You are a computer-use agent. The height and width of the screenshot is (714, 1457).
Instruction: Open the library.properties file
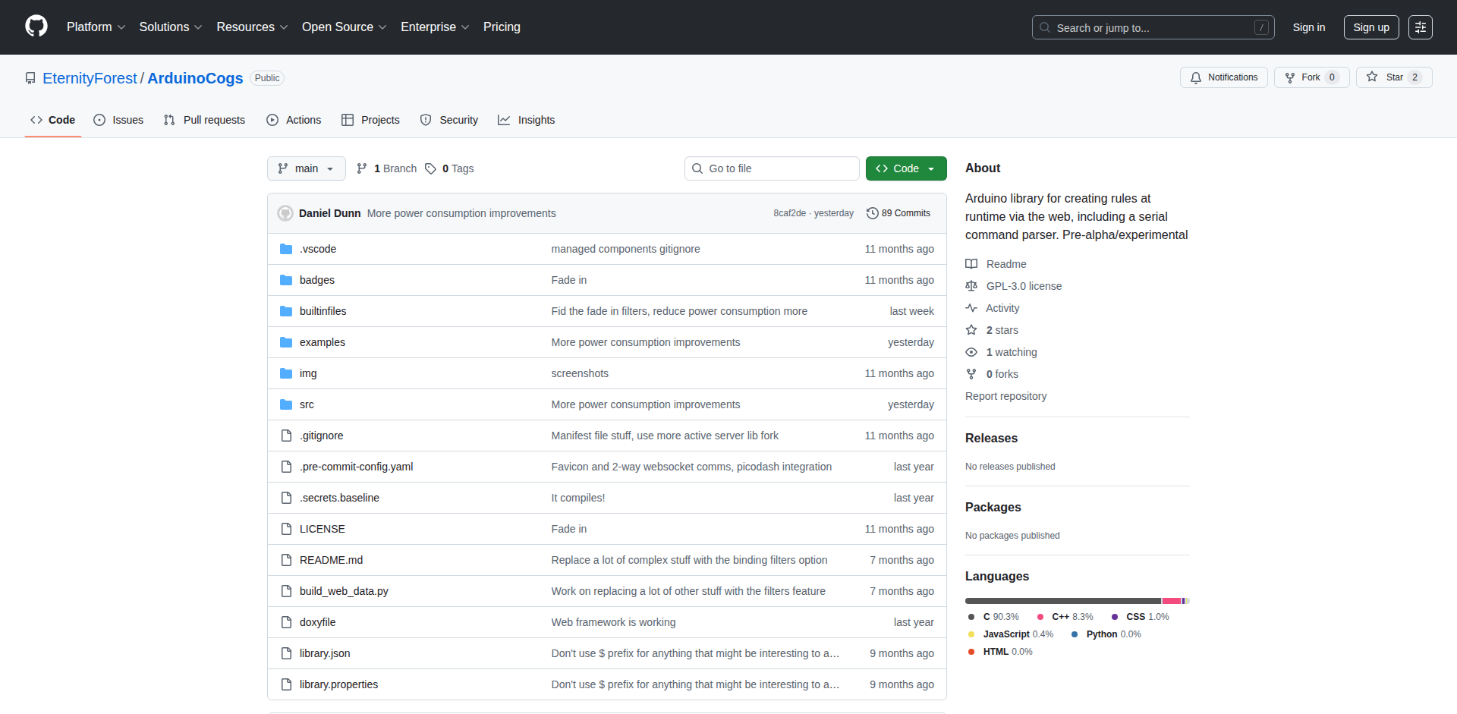pyautogui.click(x=338, y=684)
